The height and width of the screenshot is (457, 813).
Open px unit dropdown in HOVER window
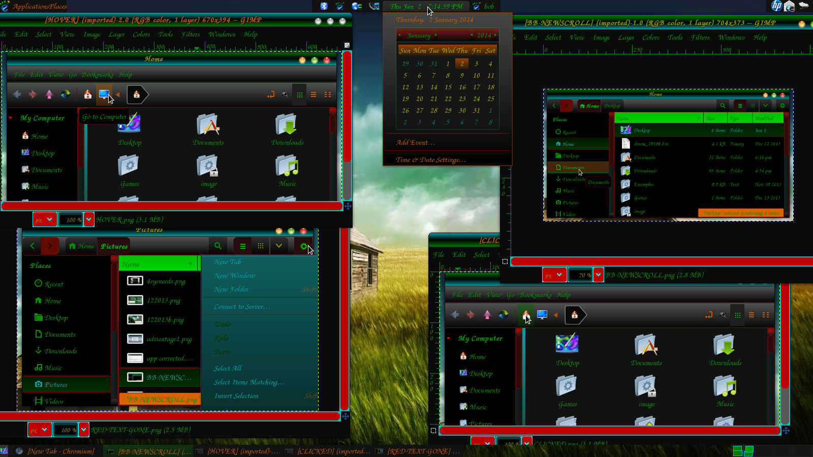pyautogui.click(x=44, y=219)
